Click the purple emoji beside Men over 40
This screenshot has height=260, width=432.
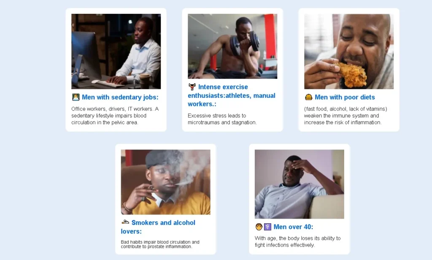[267, 227]
